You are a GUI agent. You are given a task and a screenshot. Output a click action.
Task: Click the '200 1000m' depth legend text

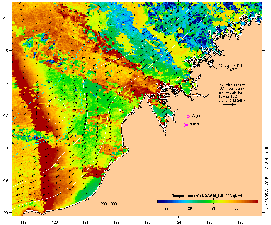[x=110, y=204]
